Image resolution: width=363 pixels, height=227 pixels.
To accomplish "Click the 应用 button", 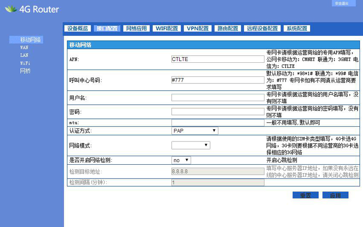I will tap(335, 195).
